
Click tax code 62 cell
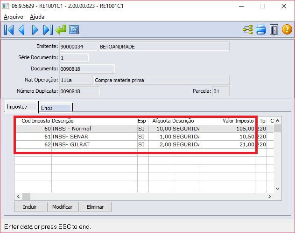[x=34, y=144]
